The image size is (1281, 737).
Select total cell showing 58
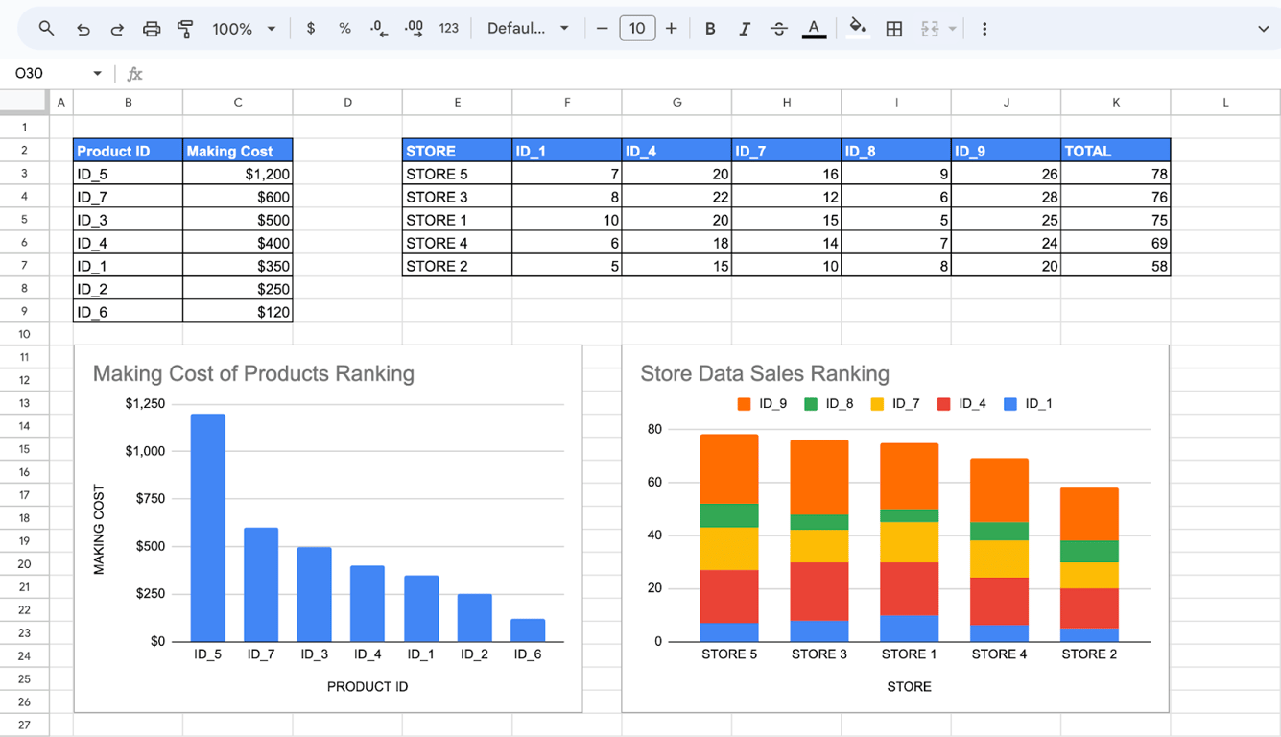(1115, 266)
